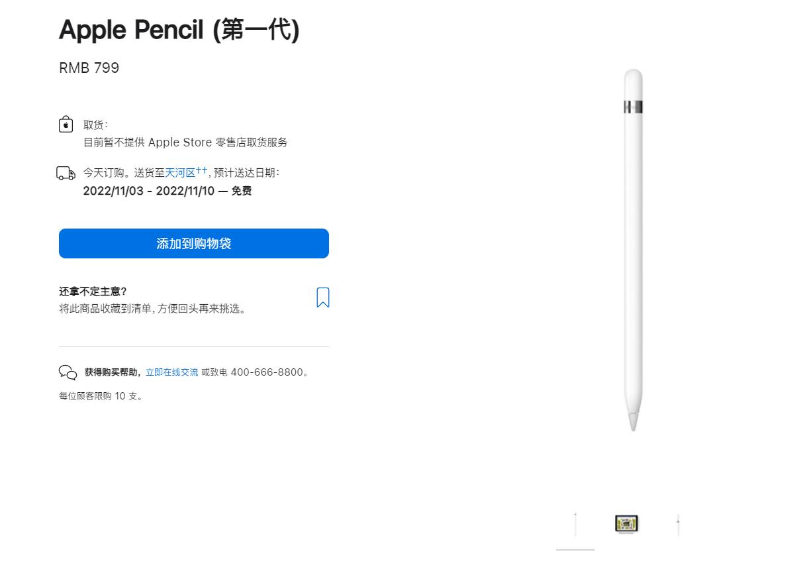
Task: Add Apple Pencil to bag (添加到购物袋)
Action: click(x=193, y=243)
